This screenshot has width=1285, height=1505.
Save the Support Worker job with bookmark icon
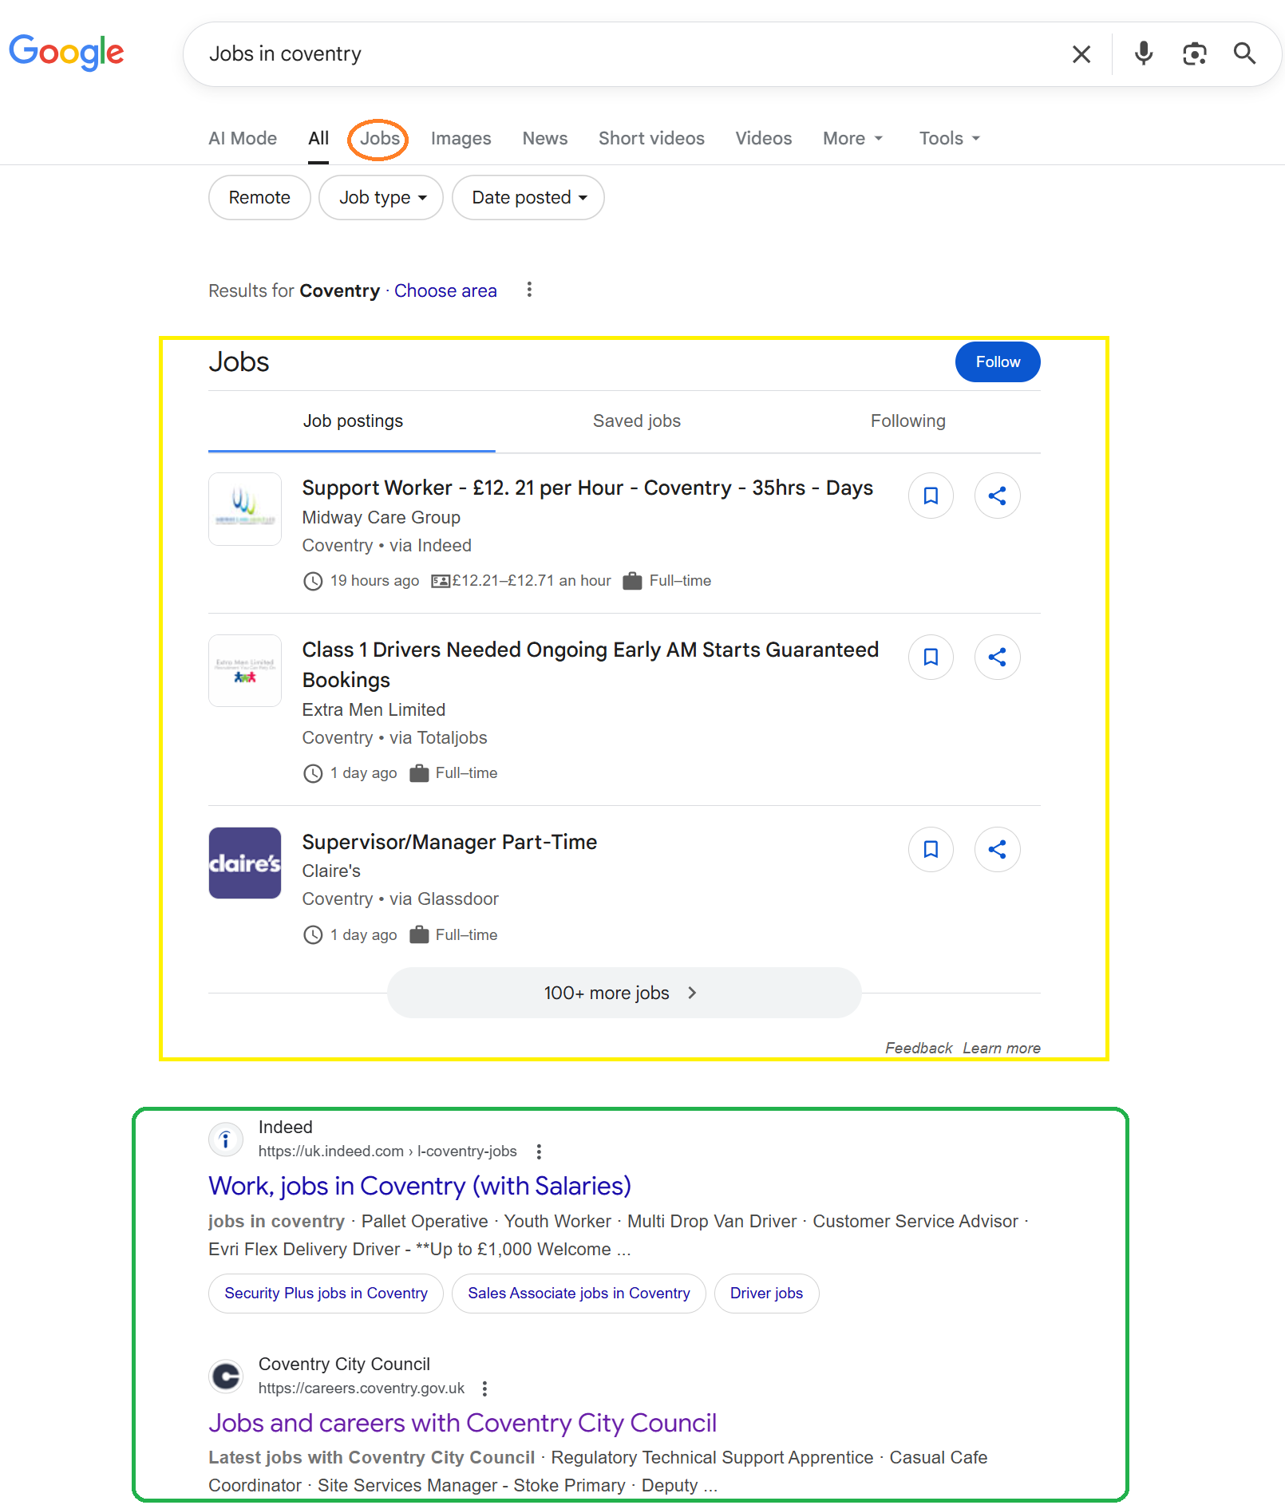[x=931, y=496]
